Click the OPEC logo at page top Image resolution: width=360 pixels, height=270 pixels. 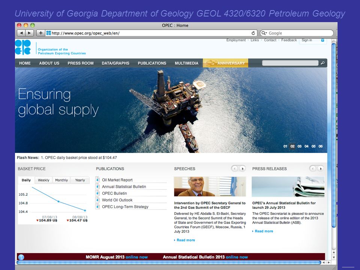pyautogui.click(x=23, y=47)
